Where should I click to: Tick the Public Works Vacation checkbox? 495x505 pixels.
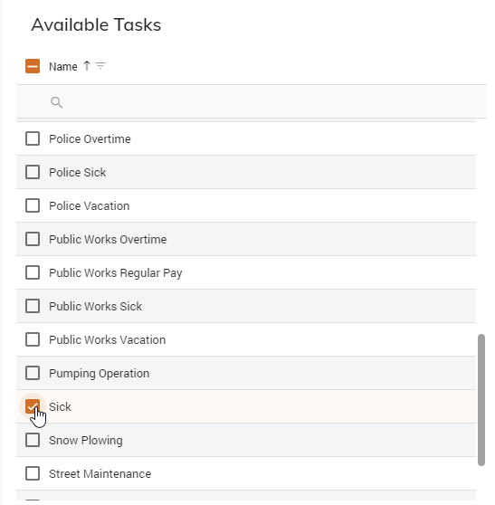coord(33,339)
